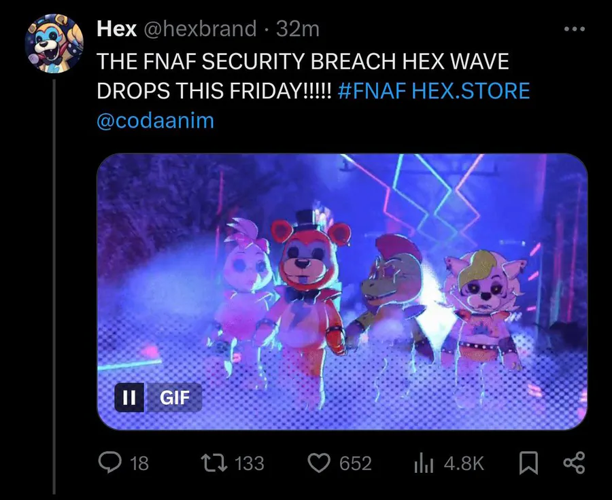Image resolution: width=612 pixels, height=500 pixels.
Task: Visit the HEX.STORE link
Action: tap(471, 91)
